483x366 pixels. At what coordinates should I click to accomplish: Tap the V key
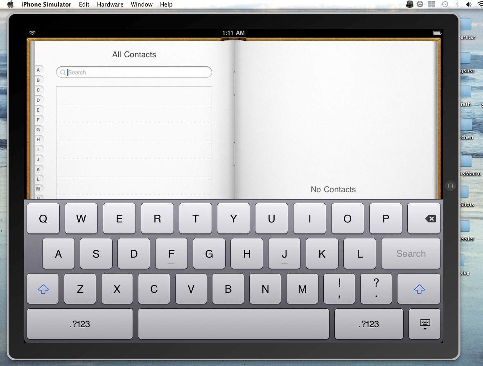(191, 289)
